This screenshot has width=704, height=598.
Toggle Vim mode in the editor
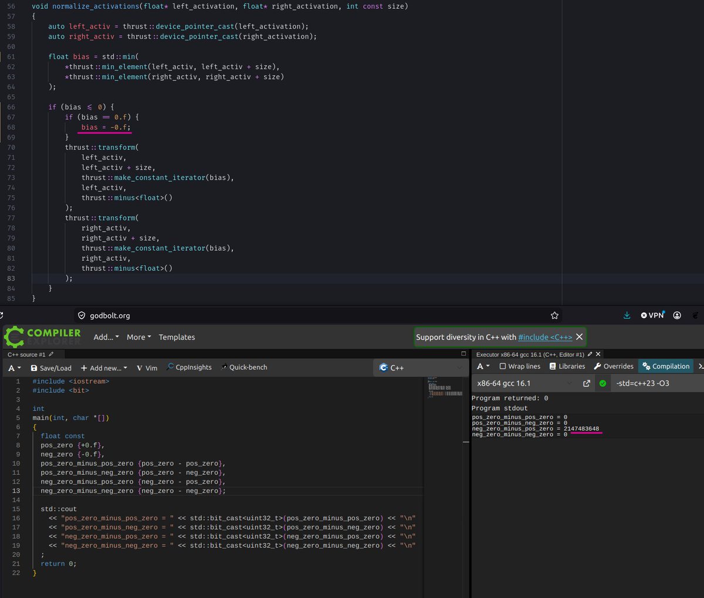147,368
